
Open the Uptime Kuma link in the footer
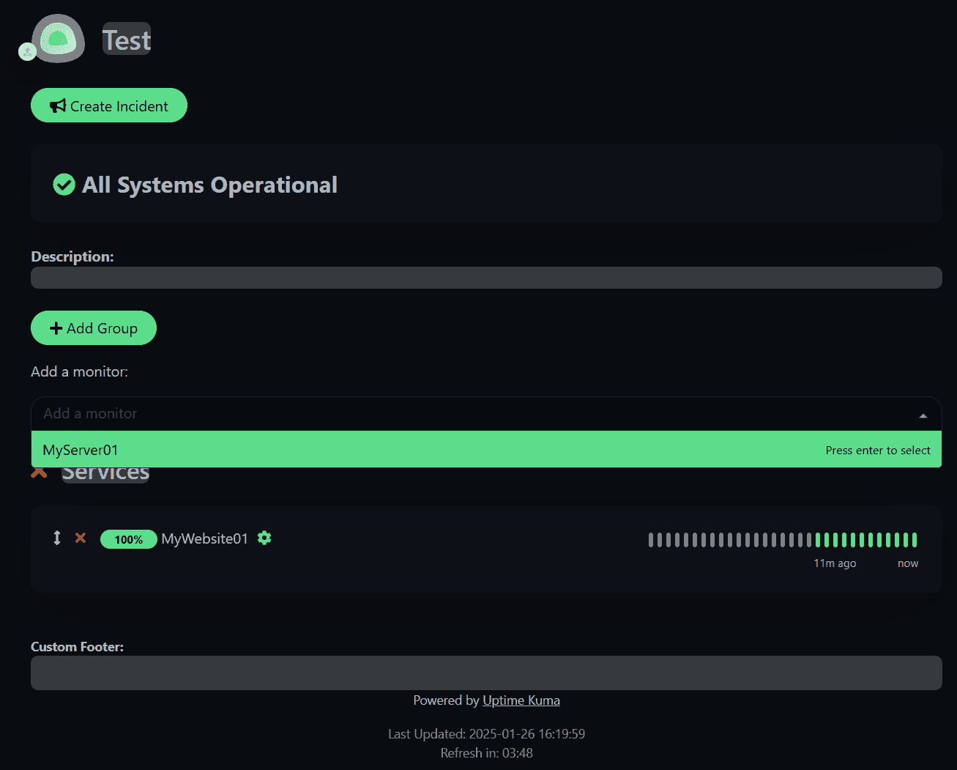(x=521, y=700)
